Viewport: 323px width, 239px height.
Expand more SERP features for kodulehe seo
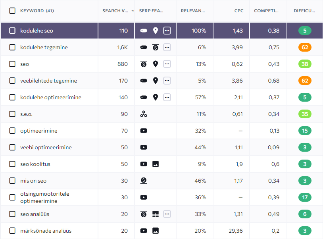(167, 31)
